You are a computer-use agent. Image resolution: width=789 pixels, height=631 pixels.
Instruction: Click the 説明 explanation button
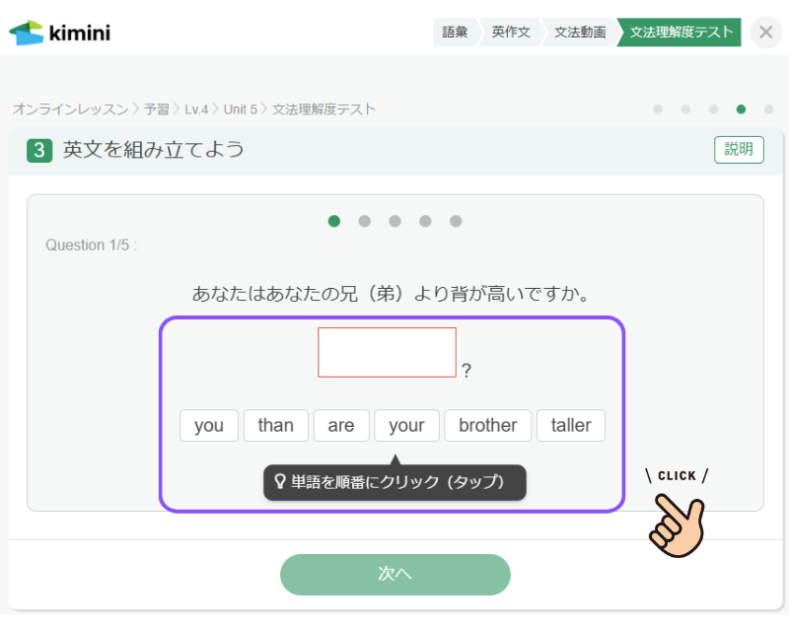click(x=739, y=150)
